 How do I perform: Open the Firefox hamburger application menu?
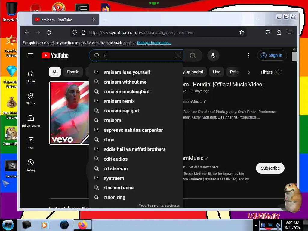290,32
